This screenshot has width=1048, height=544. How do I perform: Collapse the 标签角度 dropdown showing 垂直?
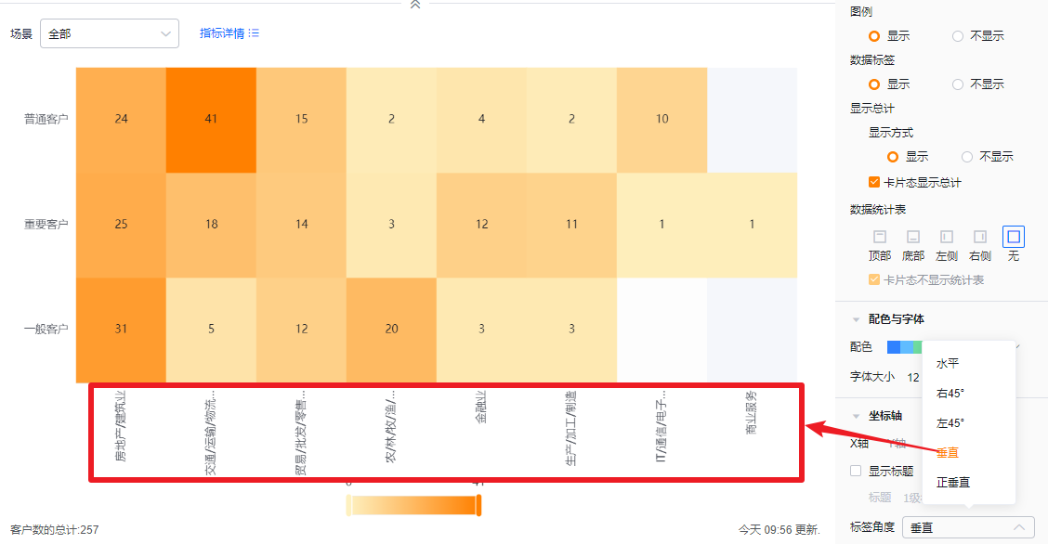(x=967, y=527)
